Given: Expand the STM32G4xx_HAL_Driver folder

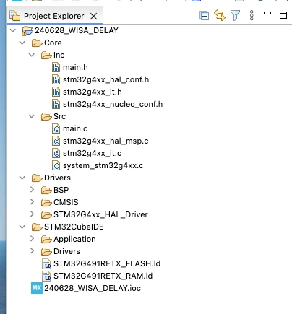Looking at the screenshot, I should (32, 214).
